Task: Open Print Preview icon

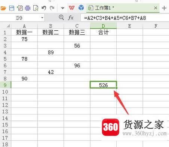Action: 36,8
